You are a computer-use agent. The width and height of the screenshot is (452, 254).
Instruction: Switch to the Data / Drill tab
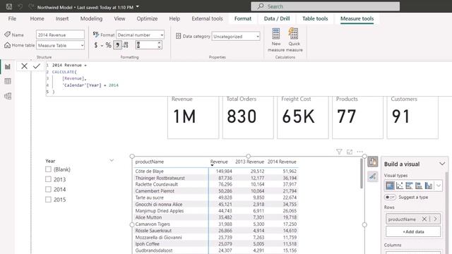click(x=277, y=18)
